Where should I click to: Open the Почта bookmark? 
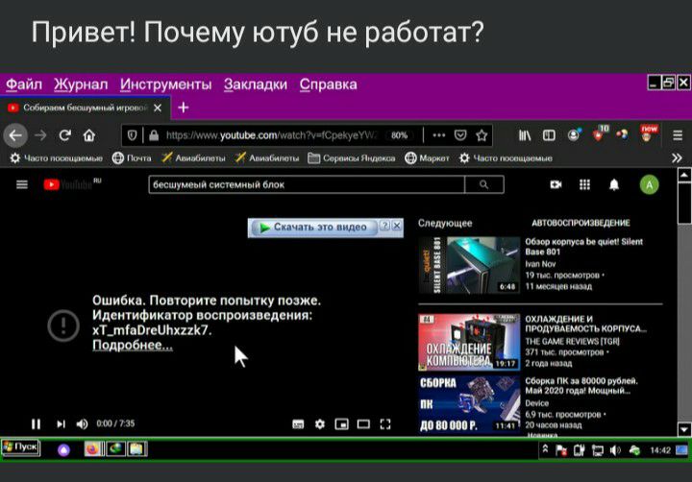(x=132, y=157)
